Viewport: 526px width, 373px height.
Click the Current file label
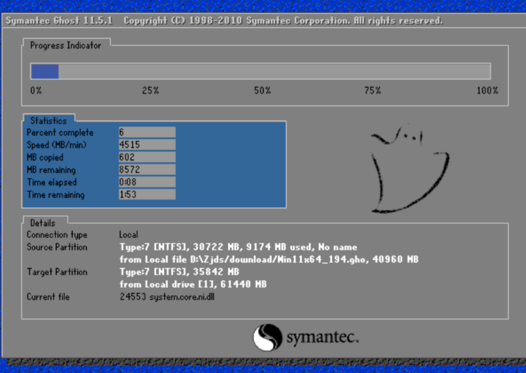tap(48, 297)
